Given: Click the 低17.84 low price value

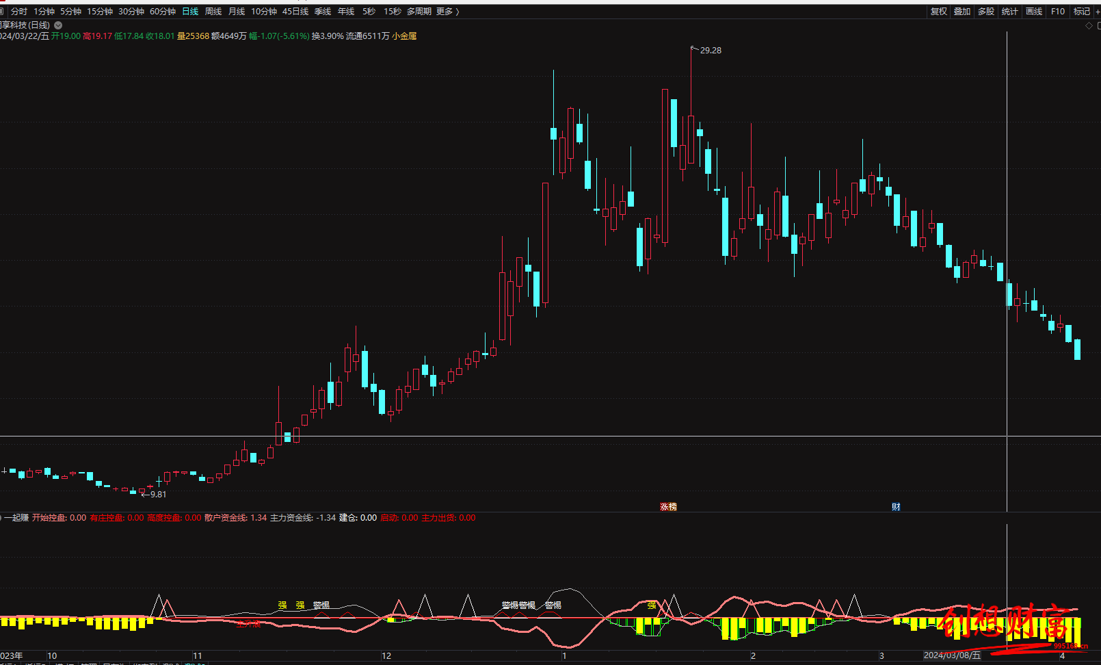Looking at the screenshot, I should click(x=129, y=36).
